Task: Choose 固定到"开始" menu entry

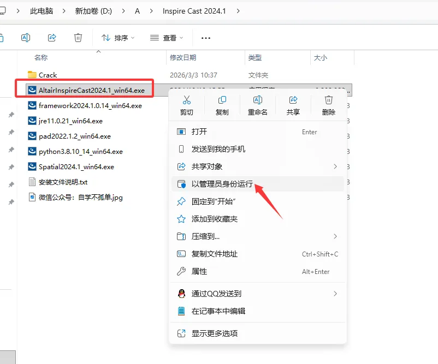Action: pos(257,201)
